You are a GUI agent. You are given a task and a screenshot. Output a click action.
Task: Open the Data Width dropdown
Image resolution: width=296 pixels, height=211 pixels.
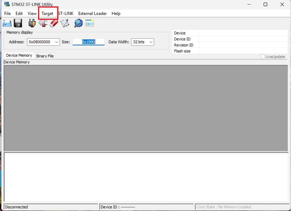point(151,42)
